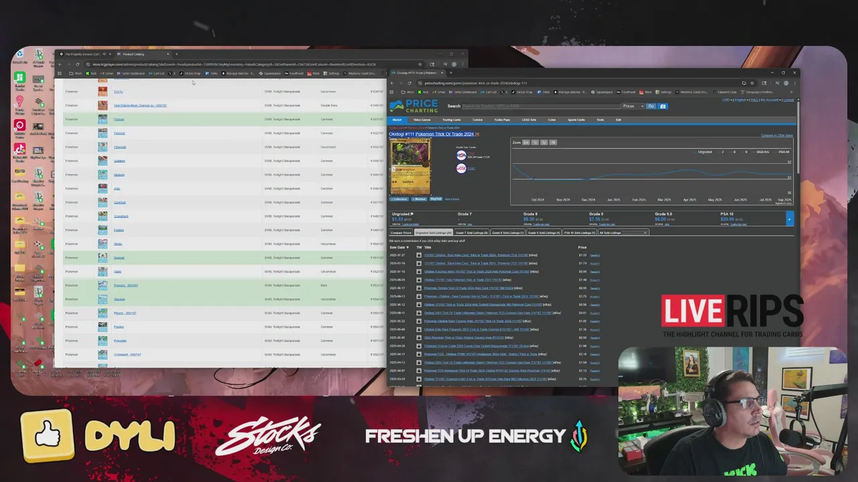Screen dimensions: 858x482
Task: Open the Trello bookmark in PriceCharting window
Action: [x=544, y=92]
